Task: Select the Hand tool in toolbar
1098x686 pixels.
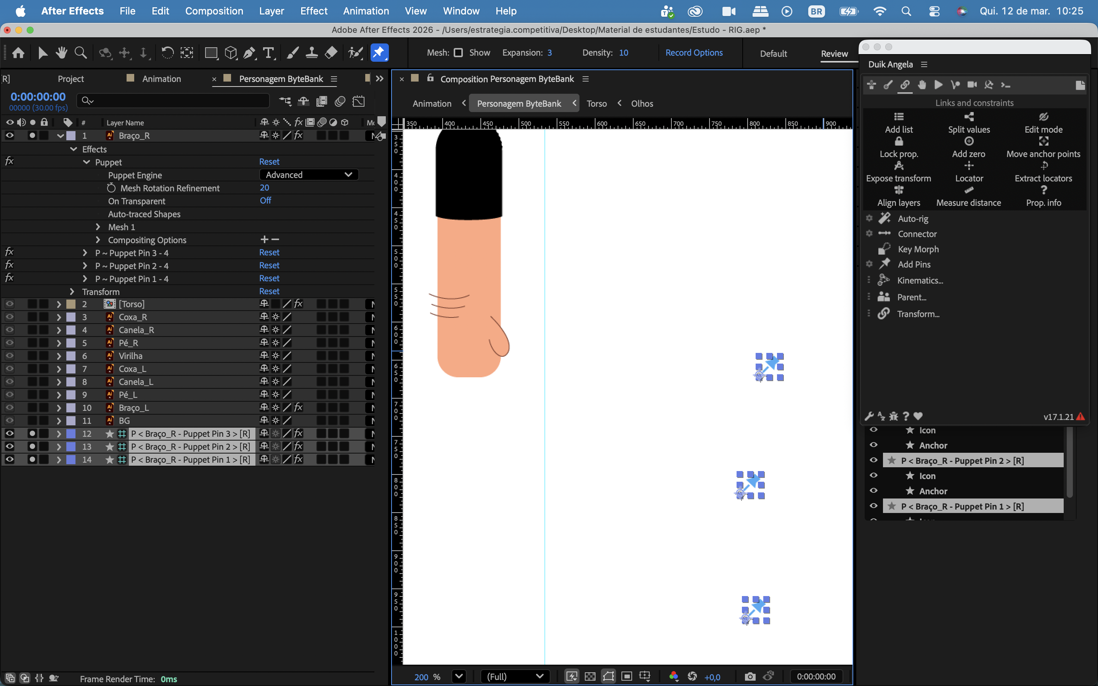Action: coord(61,53)
